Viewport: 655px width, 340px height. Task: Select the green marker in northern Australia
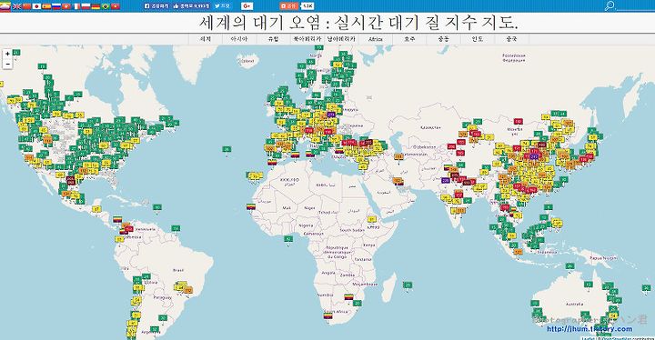(x=589, y=285)
